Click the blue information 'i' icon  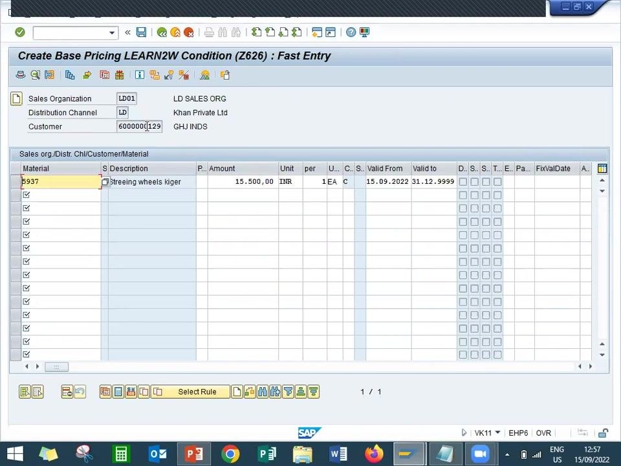click(140, 75)
